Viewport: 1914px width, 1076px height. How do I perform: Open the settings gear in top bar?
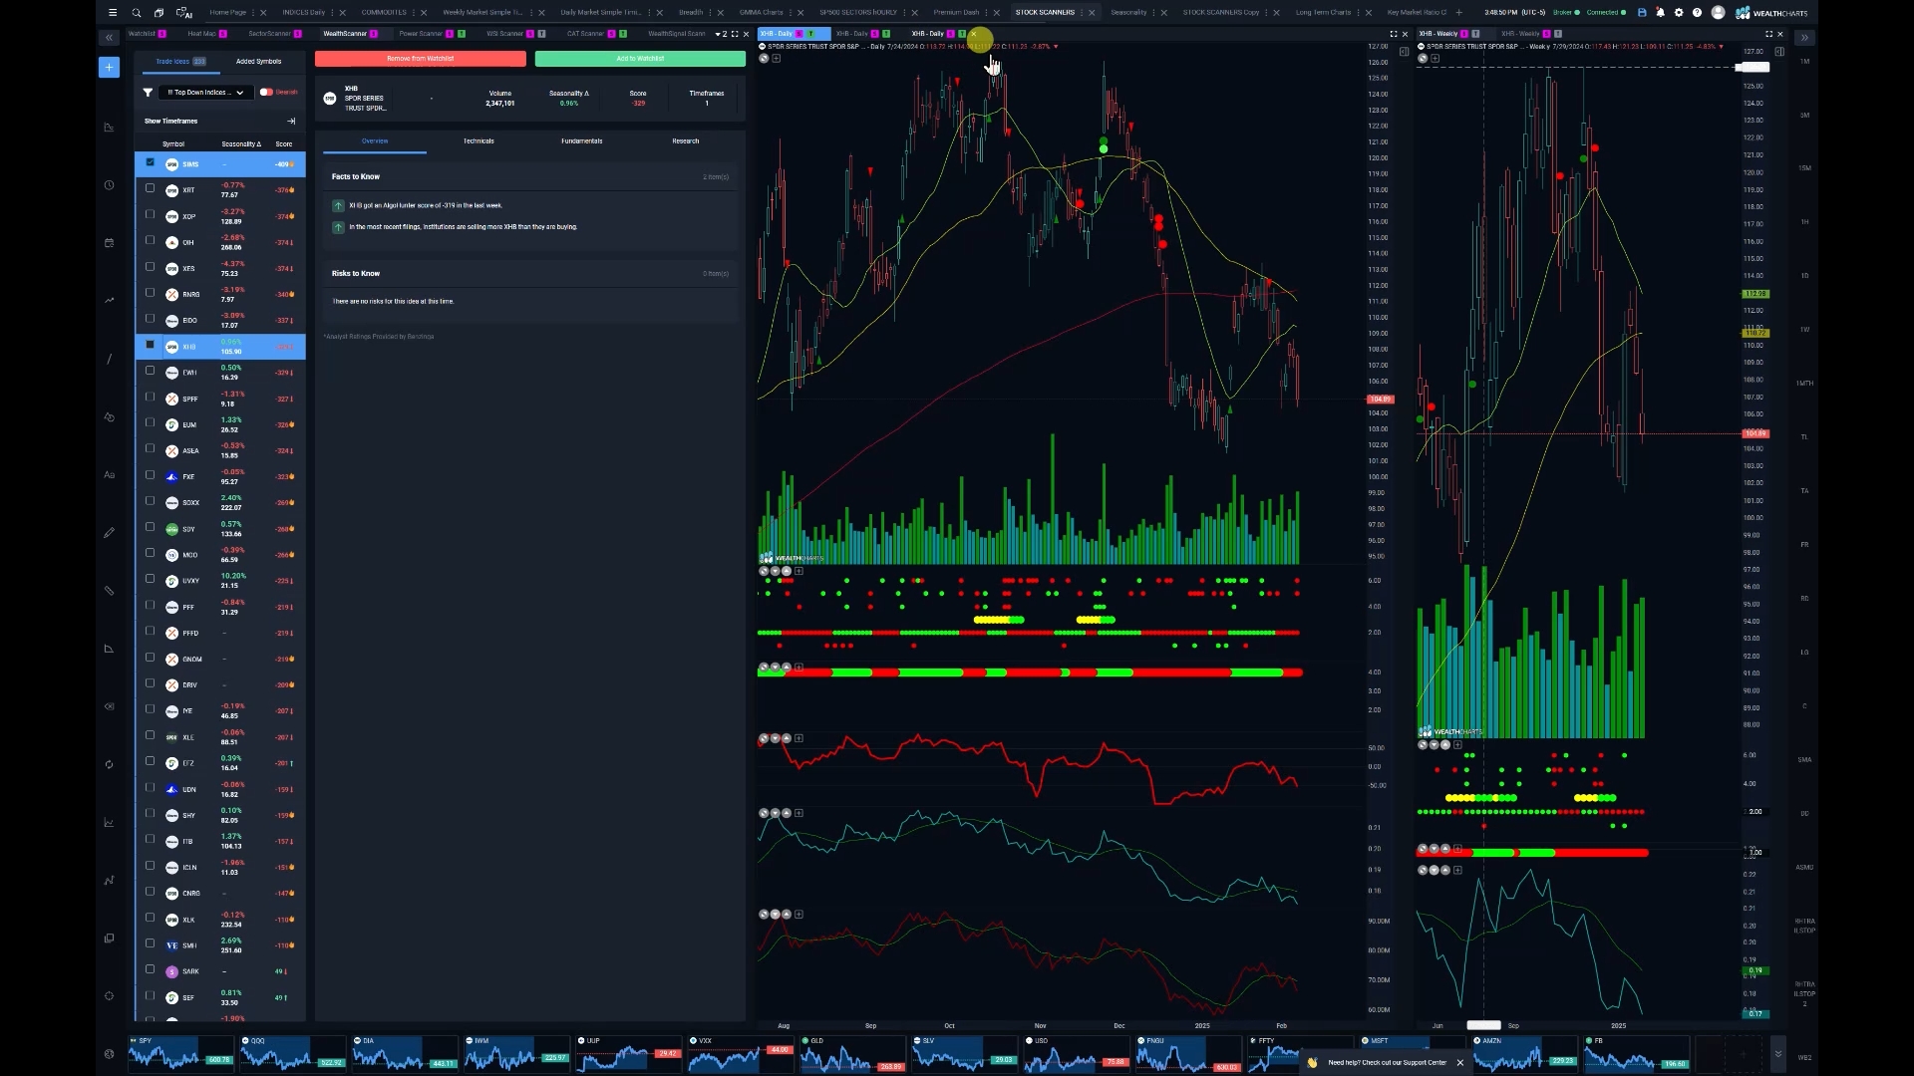click(1679, 13)
